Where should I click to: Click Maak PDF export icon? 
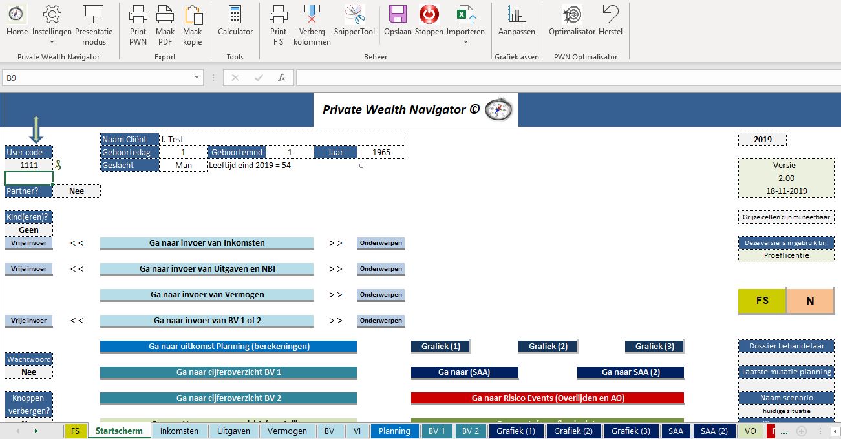pos(165,14)
